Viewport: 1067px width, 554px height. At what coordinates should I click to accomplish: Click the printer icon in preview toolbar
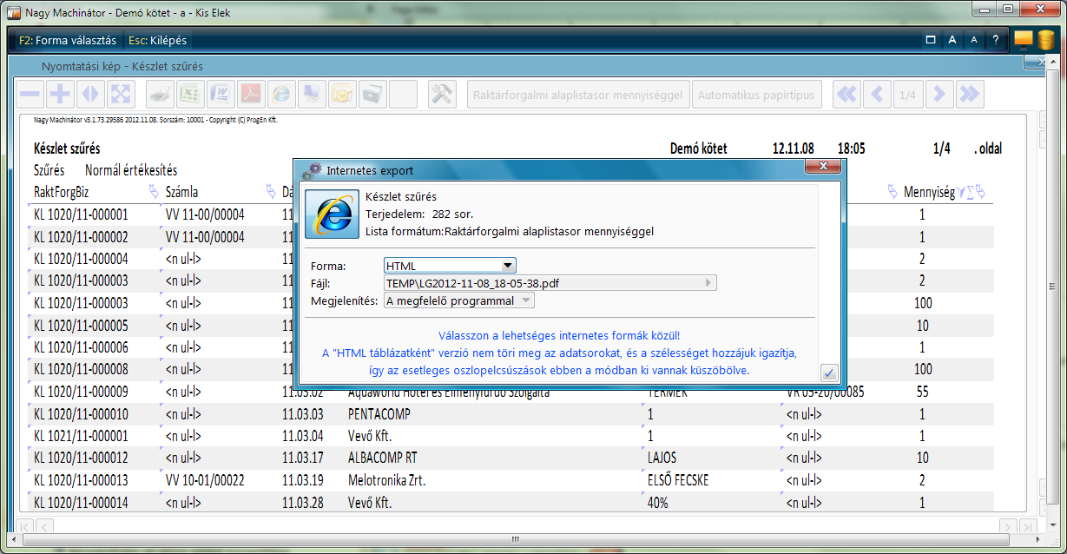point(161,95)
